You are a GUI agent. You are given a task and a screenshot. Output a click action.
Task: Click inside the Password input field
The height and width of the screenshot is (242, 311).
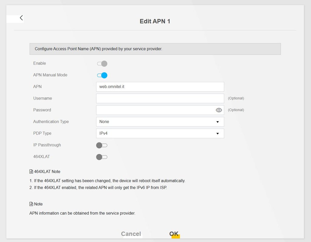click(x=155, y=110)
